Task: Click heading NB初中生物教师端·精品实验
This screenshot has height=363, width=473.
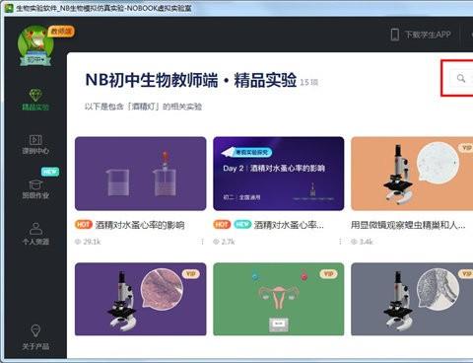Action: [x=191, y=80]
